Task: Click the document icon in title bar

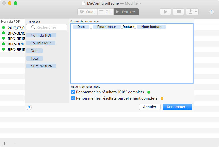Action: [x=83, y=3]
